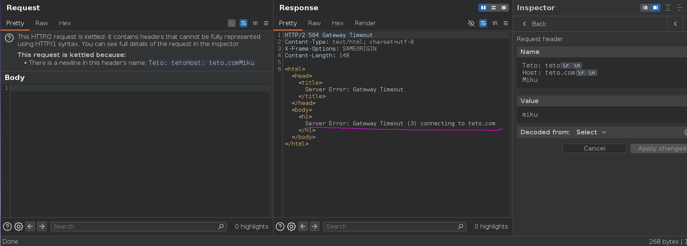Click '0 highlights' in the Request pane
Viewport: 687px width, 246px height.
coord(252,226)
